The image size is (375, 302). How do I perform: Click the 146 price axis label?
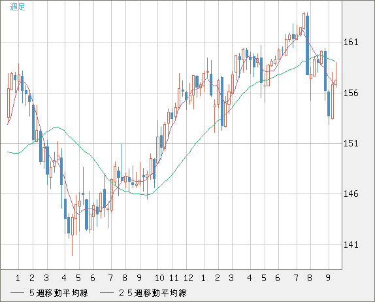tap(351, 194)
